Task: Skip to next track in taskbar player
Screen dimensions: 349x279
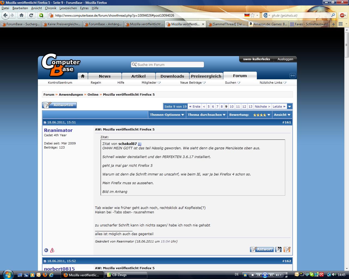Action: tap(271, 275)
